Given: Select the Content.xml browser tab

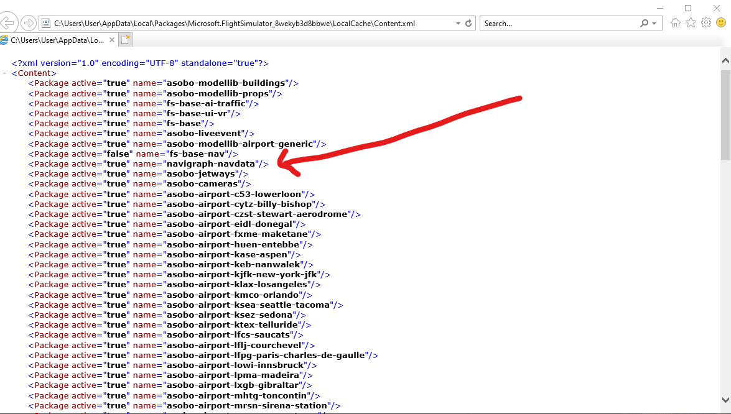Looking at the screenshot, I should click(x=56, y=40).
